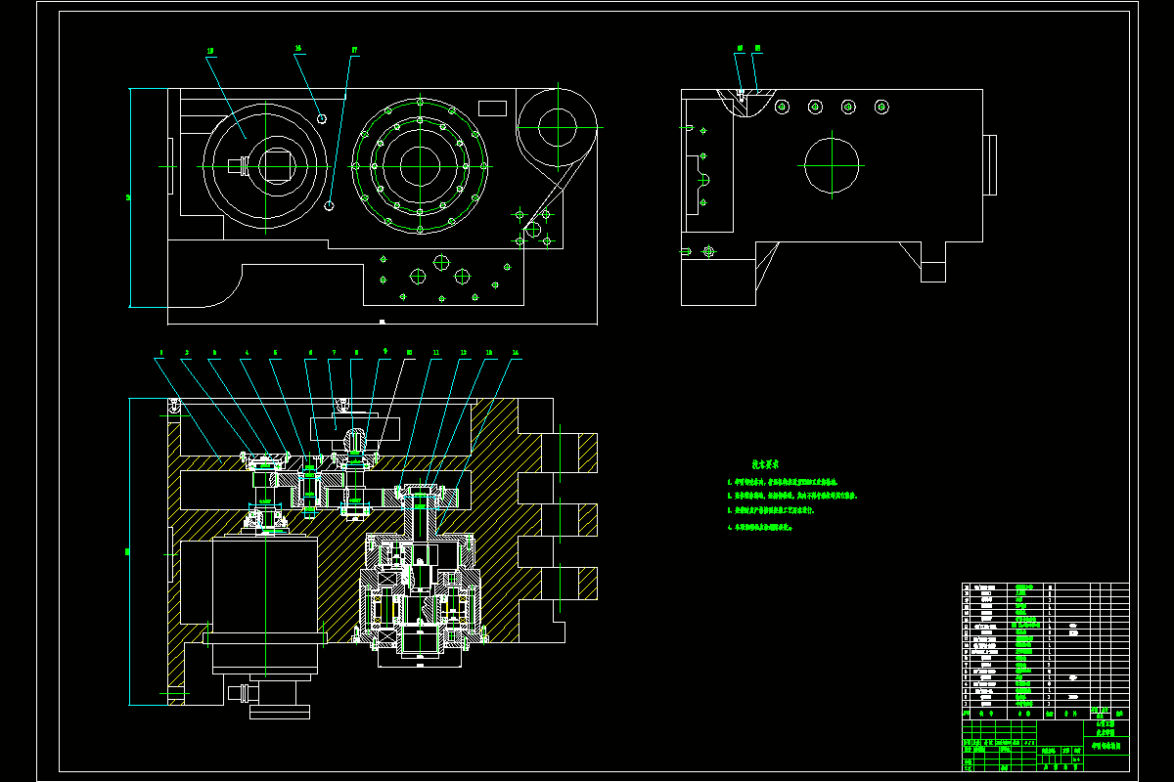Viewport: 1174px width, 782px height.
Task: Select part balloon number 15 in top view
Action: (x=210, y=50)
